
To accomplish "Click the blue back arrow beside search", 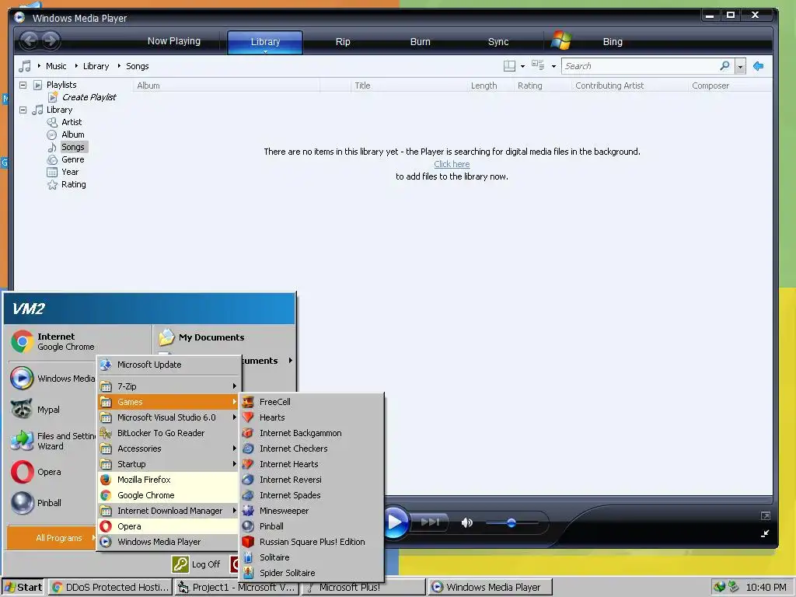I will click(759, 66).
